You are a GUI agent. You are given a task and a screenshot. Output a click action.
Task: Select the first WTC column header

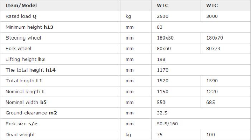click(163, 6)
